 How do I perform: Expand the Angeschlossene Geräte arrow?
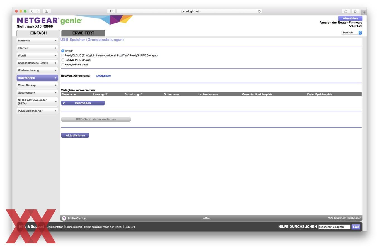coord(56,63)
